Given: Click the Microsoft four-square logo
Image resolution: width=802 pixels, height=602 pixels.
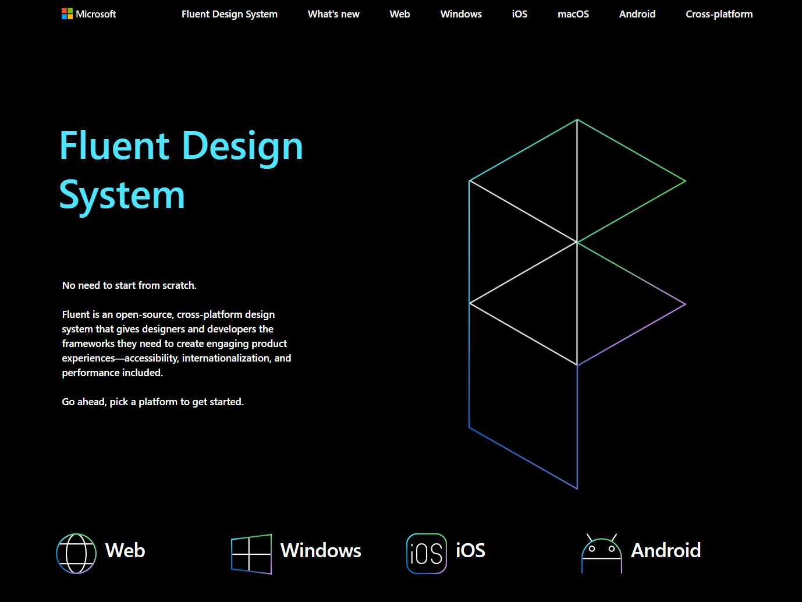Looking at the screenshot, I should tap(67, 14).
